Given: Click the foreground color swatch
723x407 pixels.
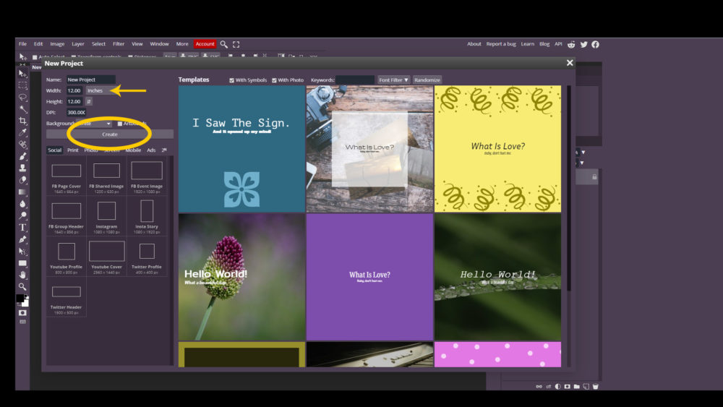Looking at the screenshot, I should coord(20,298).
